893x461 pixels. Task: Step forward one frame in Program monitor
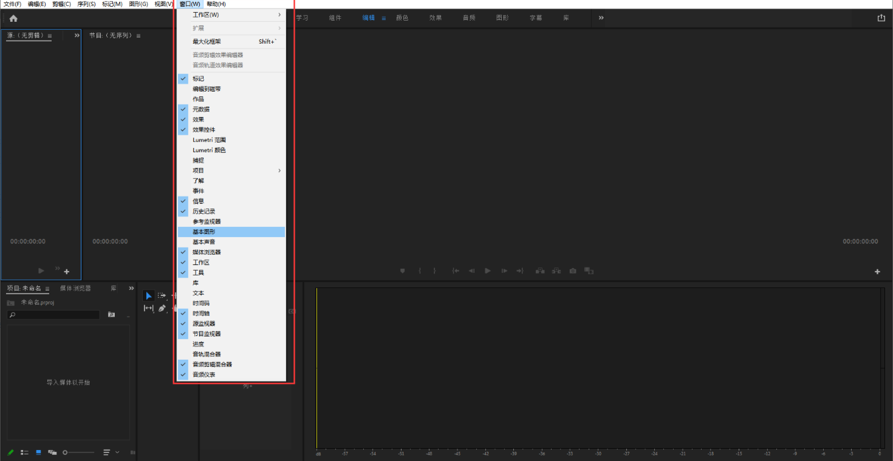(x=504, y=271)
